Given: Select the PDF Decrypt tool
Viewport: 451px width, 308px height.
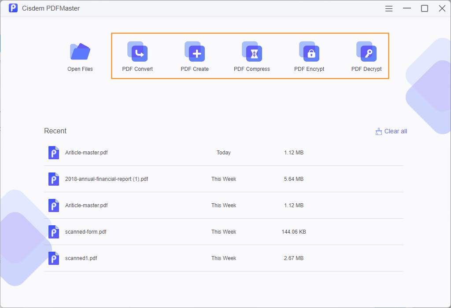Looking at the screenshot, I should click(366, 56).
